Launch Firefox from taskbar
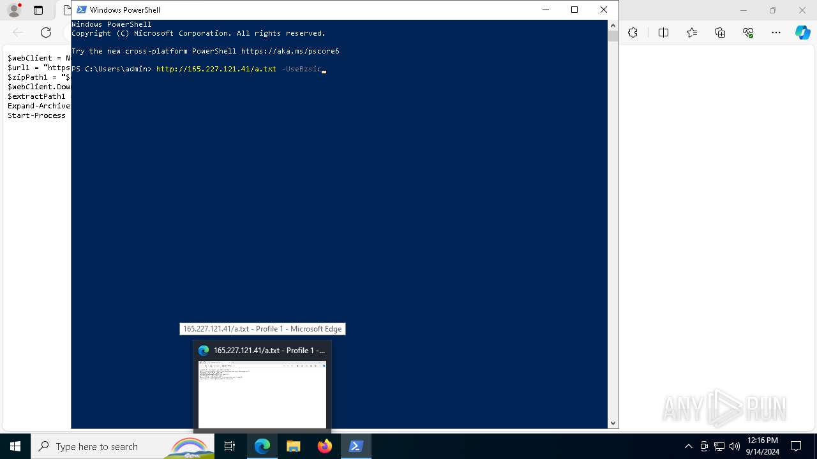The width and height of the screenshot is (817, 459). (325, 446)
